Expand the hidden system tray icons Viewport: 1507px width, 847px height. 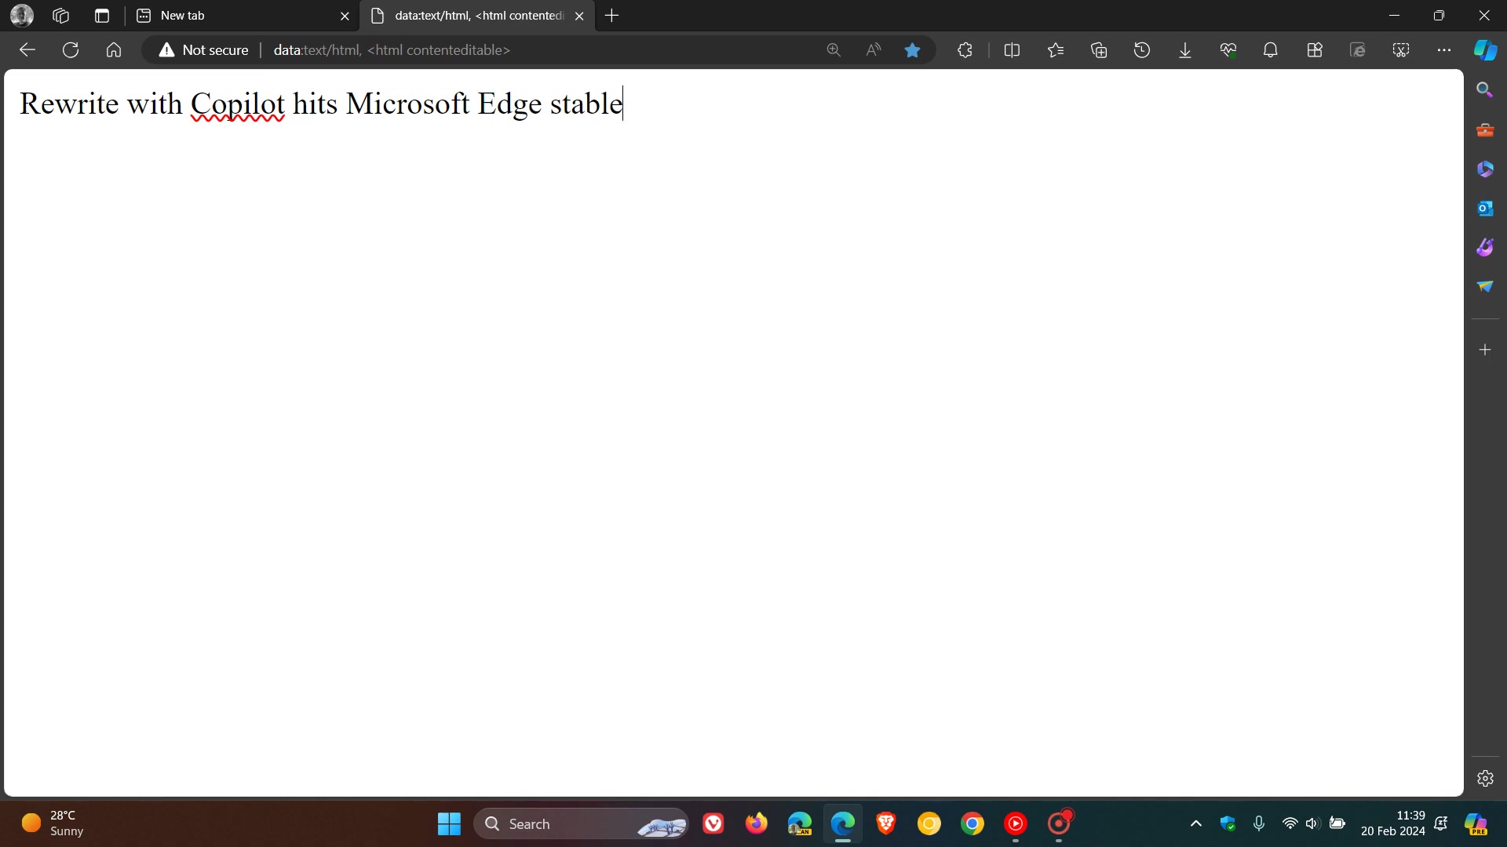tap(1196, 823)
